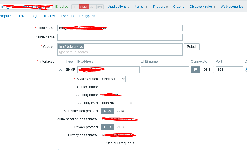Open the SNMP version dropdown
This screenshot has width=247, height=150.
pyautogui.click(x=113, y=79)
